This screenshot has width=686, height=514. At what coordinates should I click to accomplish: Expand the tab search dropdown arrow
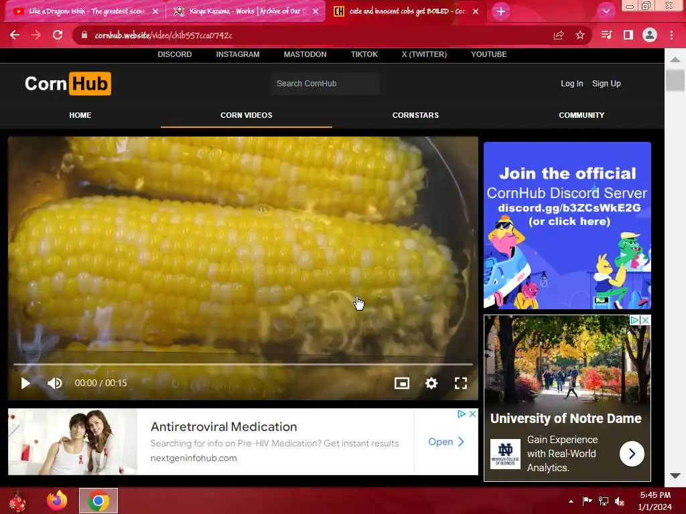(606, 11)
